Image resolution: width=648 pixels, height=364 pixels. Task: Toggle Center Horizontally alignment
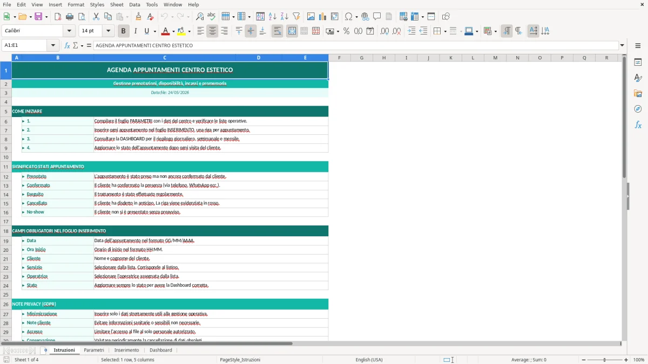[x=212, y=31]
